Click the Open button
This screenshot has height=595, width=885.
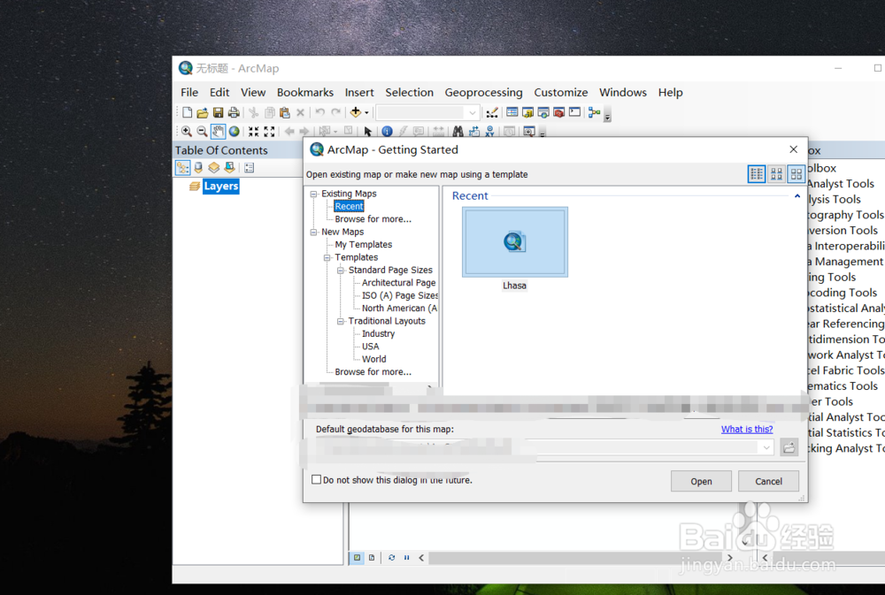701,481
